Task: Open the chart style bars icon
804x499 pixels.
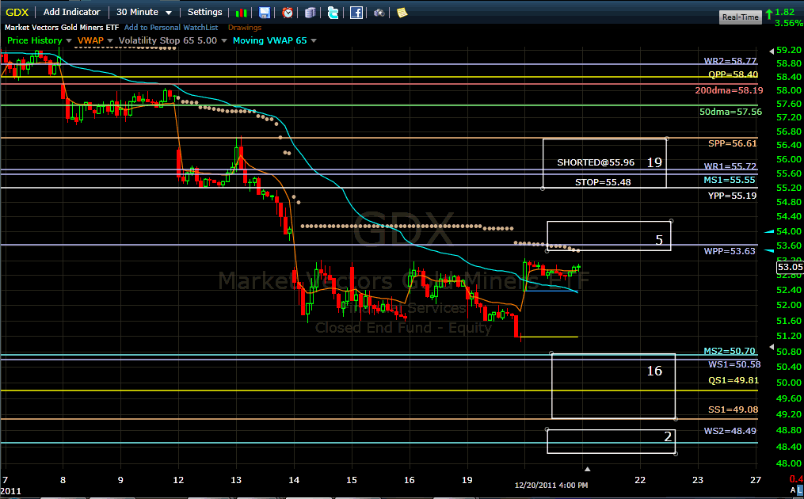Action: click(241, 13)
